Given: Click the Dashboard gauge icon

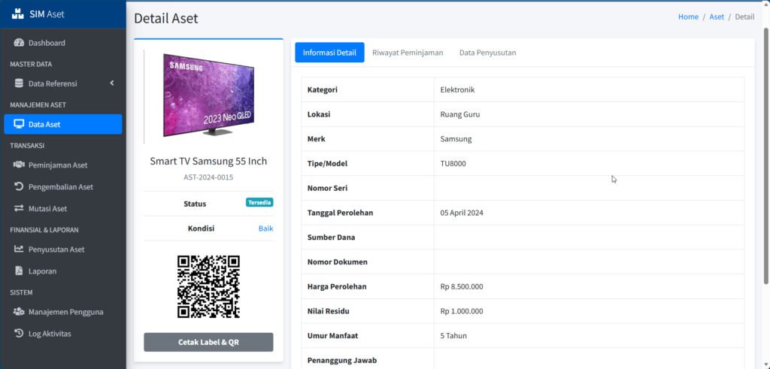Looking at the screenshot, I should pyautogui.click(x=19, y=43).
